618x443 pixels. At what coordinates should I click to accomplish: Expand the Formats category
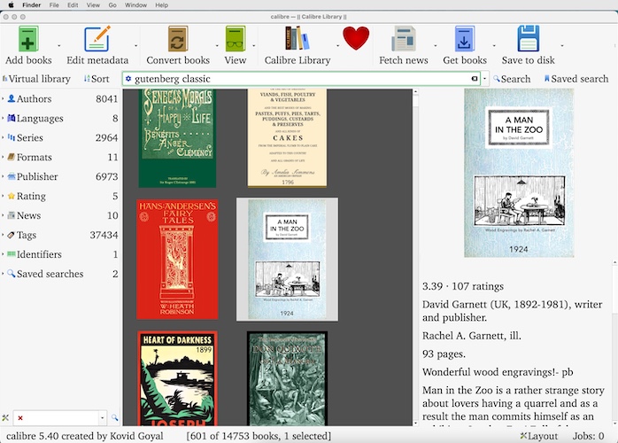(3, 157)
